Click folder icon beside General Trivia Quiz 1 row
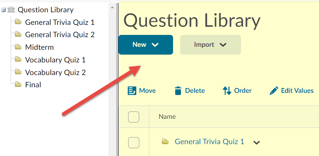 click(x=165, y=142)
